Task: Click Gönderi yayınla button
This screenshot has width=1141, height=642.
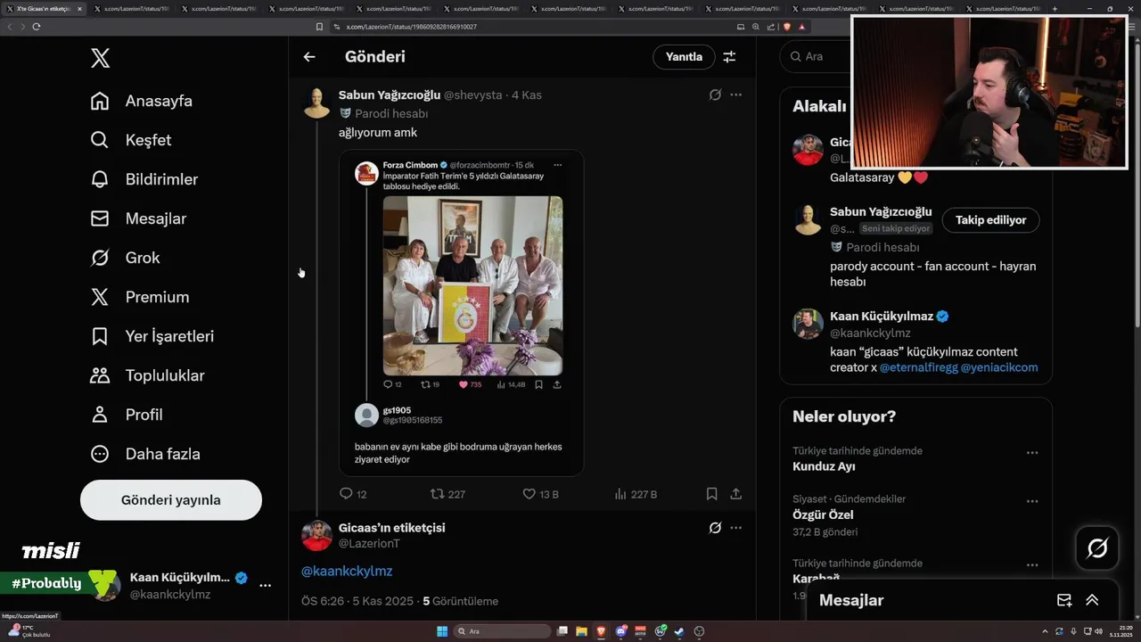Action: click(171, 500)
